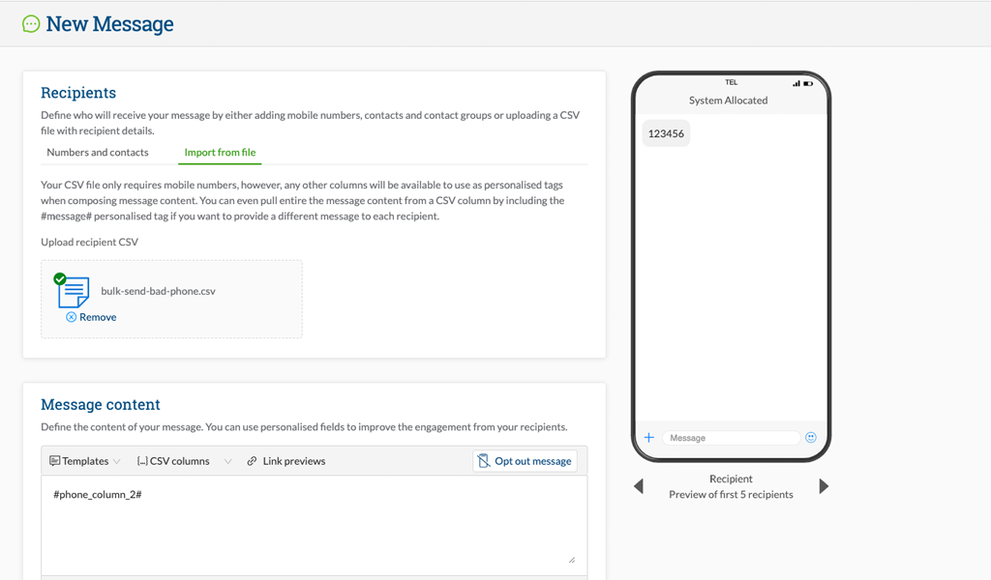
Task: Click the System Allocated sender label
Action: point(728,101)
